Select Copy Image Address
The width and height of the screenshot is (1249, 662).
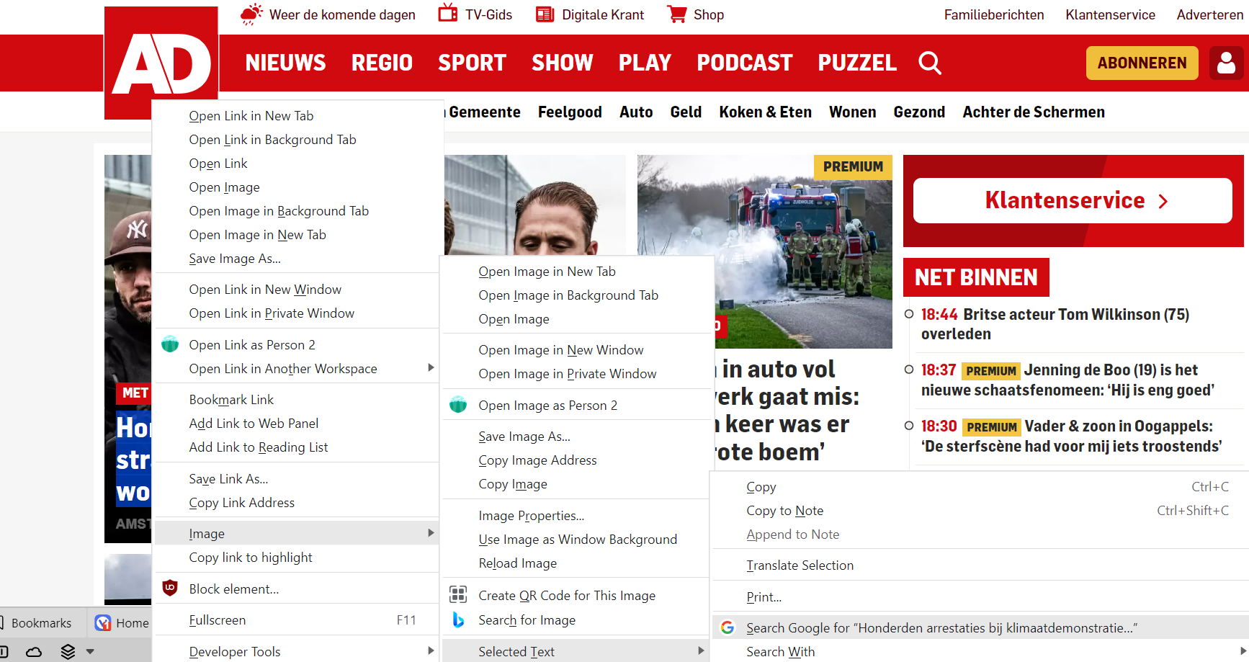coord(576,460)
